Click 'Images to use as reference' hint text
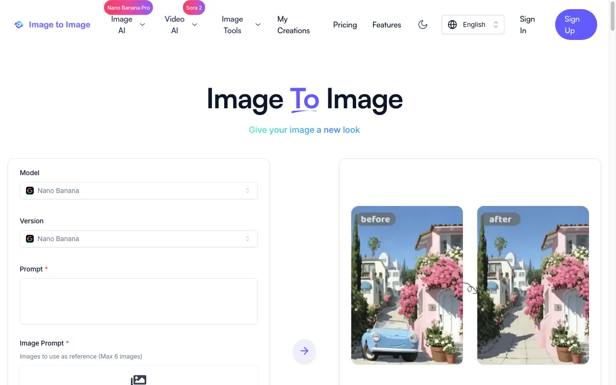 (x=81, y=357)
